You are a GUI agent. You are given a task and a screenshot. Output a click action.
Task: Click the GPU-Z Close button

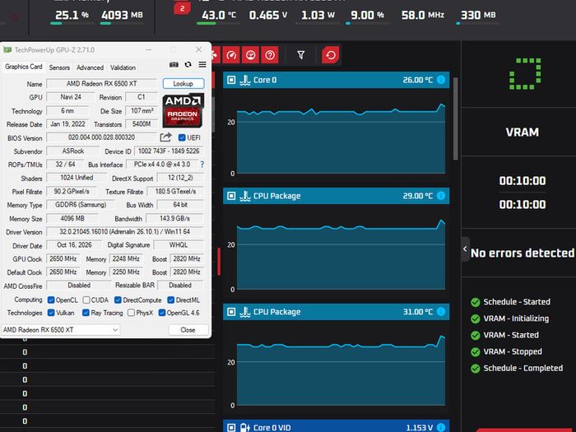click(188, 330)
